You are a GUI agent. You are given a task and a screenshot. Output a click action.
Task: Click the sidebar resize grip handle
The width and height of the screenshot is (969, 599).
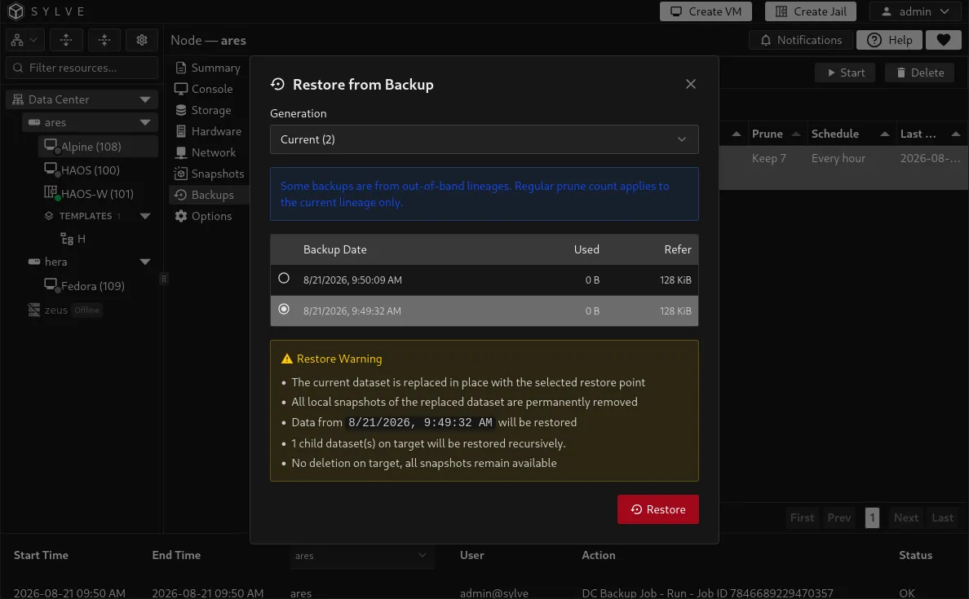pos(164,279)
